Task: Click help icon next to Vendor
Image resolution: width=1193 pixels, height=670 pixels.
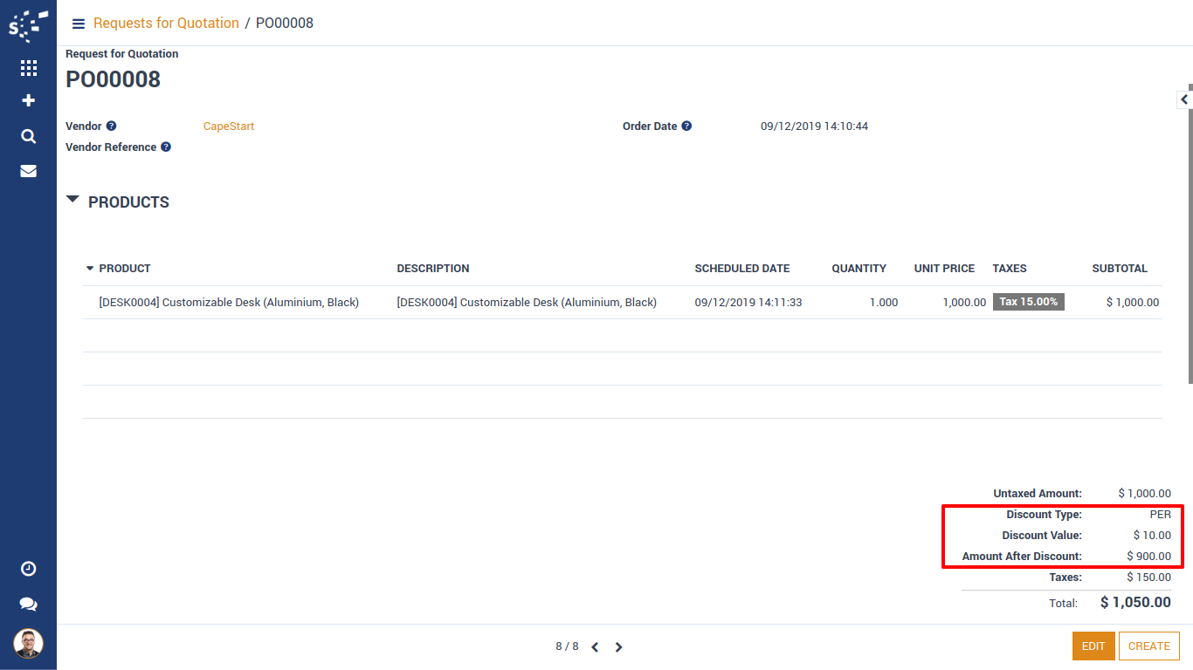Action: click(x=111, y=126)
